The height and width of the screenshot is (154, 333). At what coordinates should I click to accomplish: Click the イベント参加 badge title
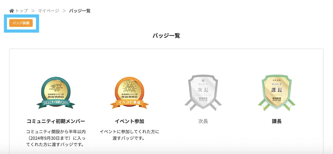pos(129,121)
